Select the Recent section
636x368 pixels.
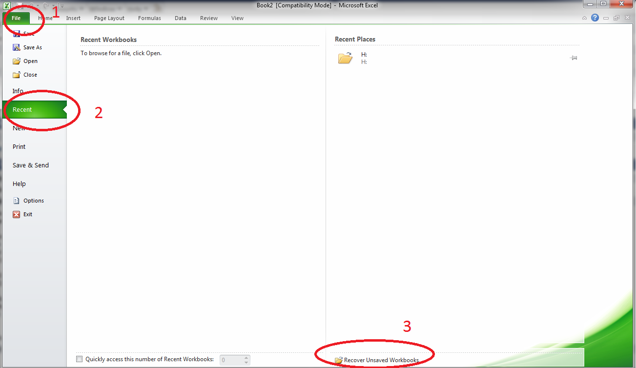click(x=34, y=110)
